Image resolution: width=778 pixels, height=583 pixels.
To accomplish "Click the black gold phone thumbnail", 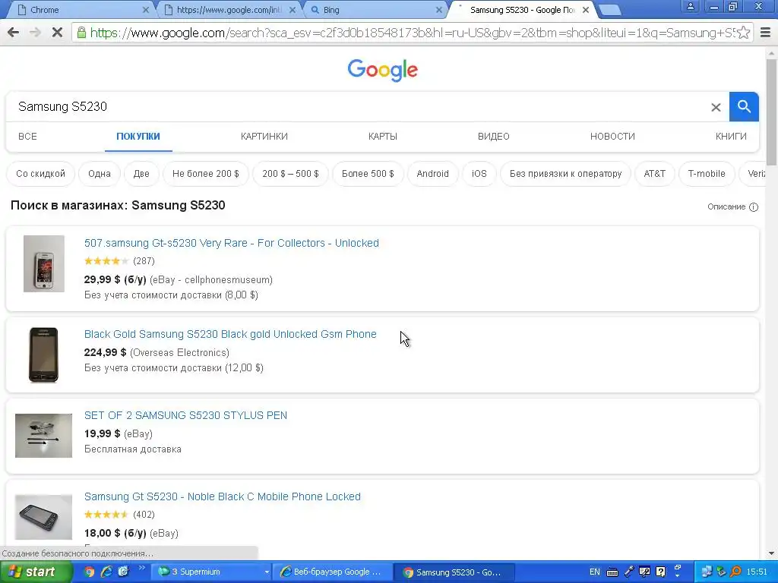I will (43, 355).
